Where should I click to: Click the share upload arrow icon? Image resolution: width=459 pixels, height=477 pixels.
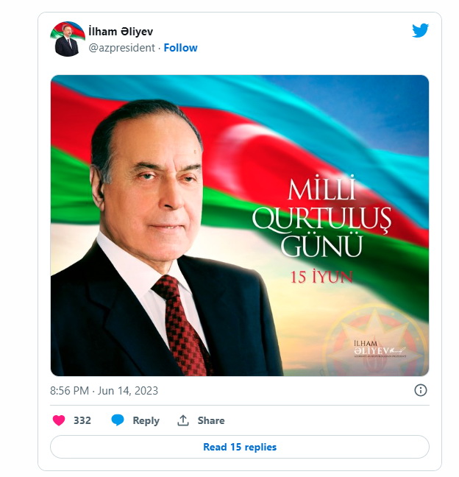[x=183, y=420]
